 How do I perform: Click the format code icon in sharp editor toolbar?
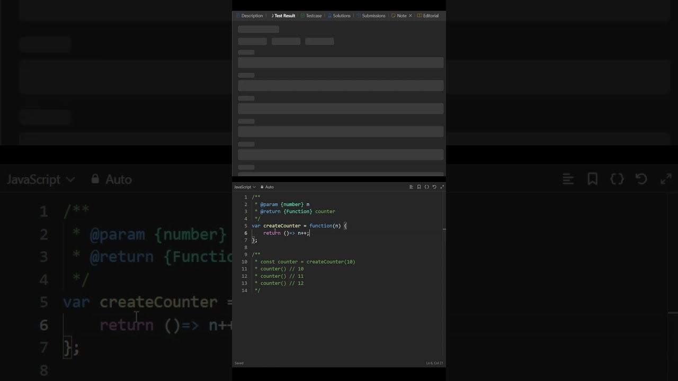411,187
